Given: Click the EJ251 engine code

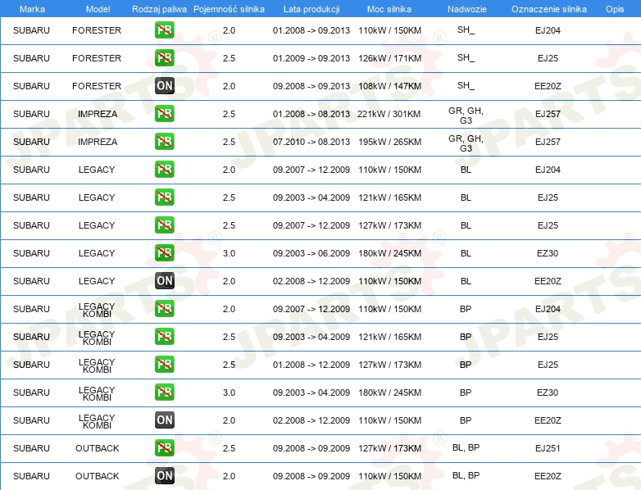Looking at the screenshot, I should click(x=548, y=448).
